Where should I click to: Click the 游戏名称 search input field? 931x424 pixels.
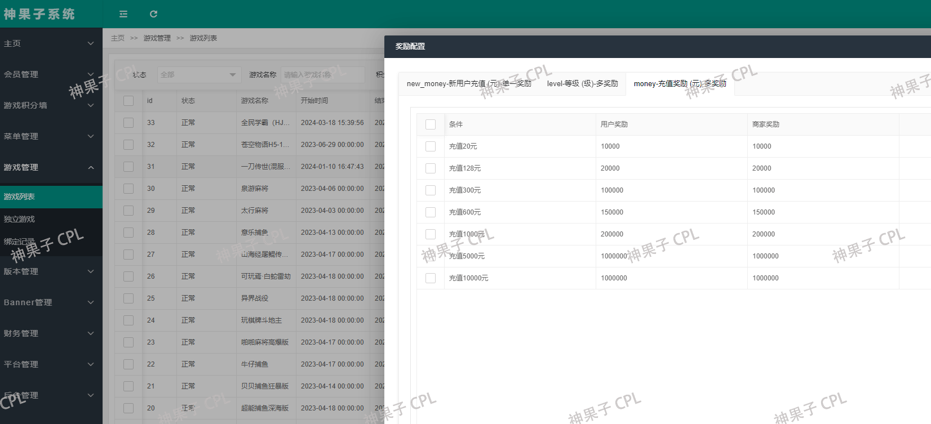(x=322, y=74)
